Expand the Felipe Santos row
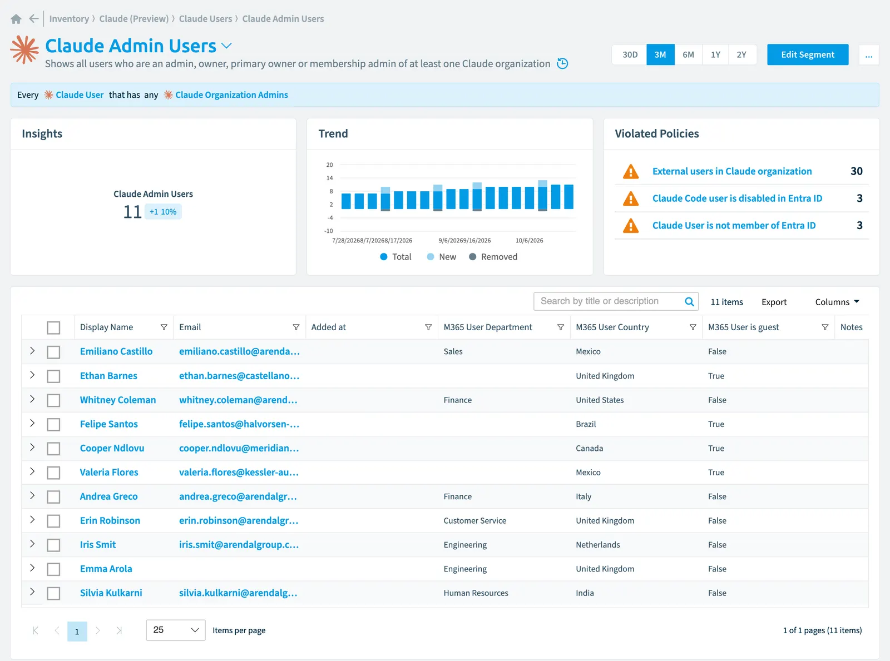Image resolution: width=890 pixels, height=661 pixels. click(32, 423)
